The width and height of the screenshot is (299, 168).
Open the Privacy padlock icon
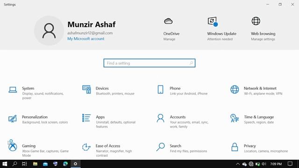tap(235, 147)
